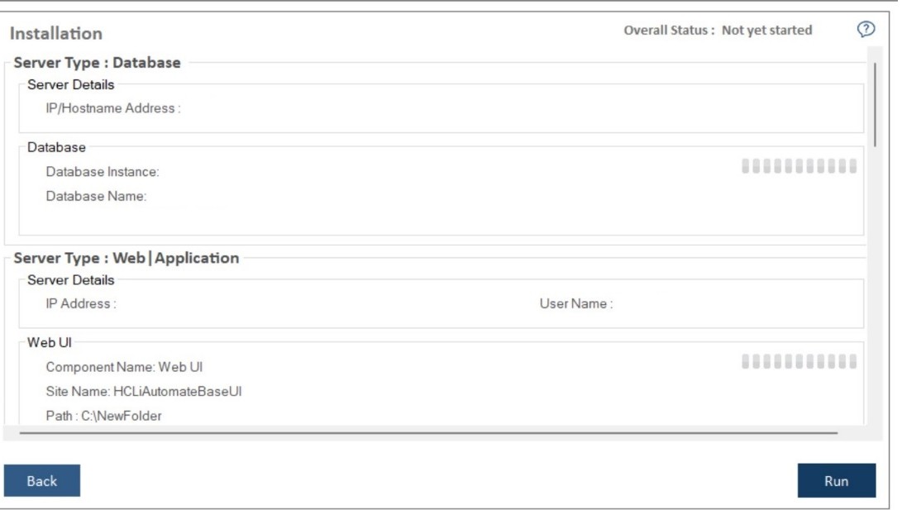Click the horizontal scrollbar at the bottom
The image size is (902, 510).
[428, 432]
